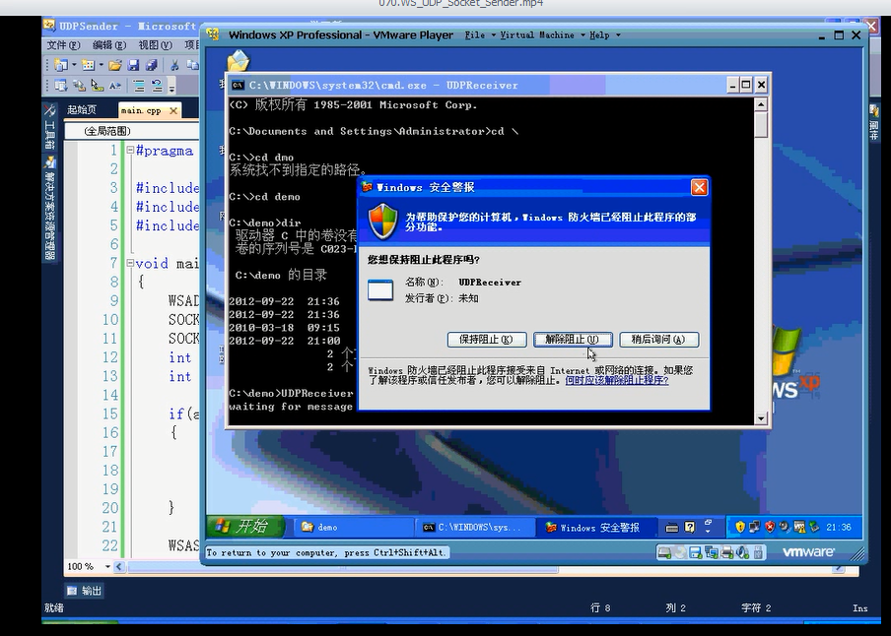This screenshot has height=636, width=891.
Task: Click the 解除阻止(U) Unblock button
Action: [x=573, y=340]
